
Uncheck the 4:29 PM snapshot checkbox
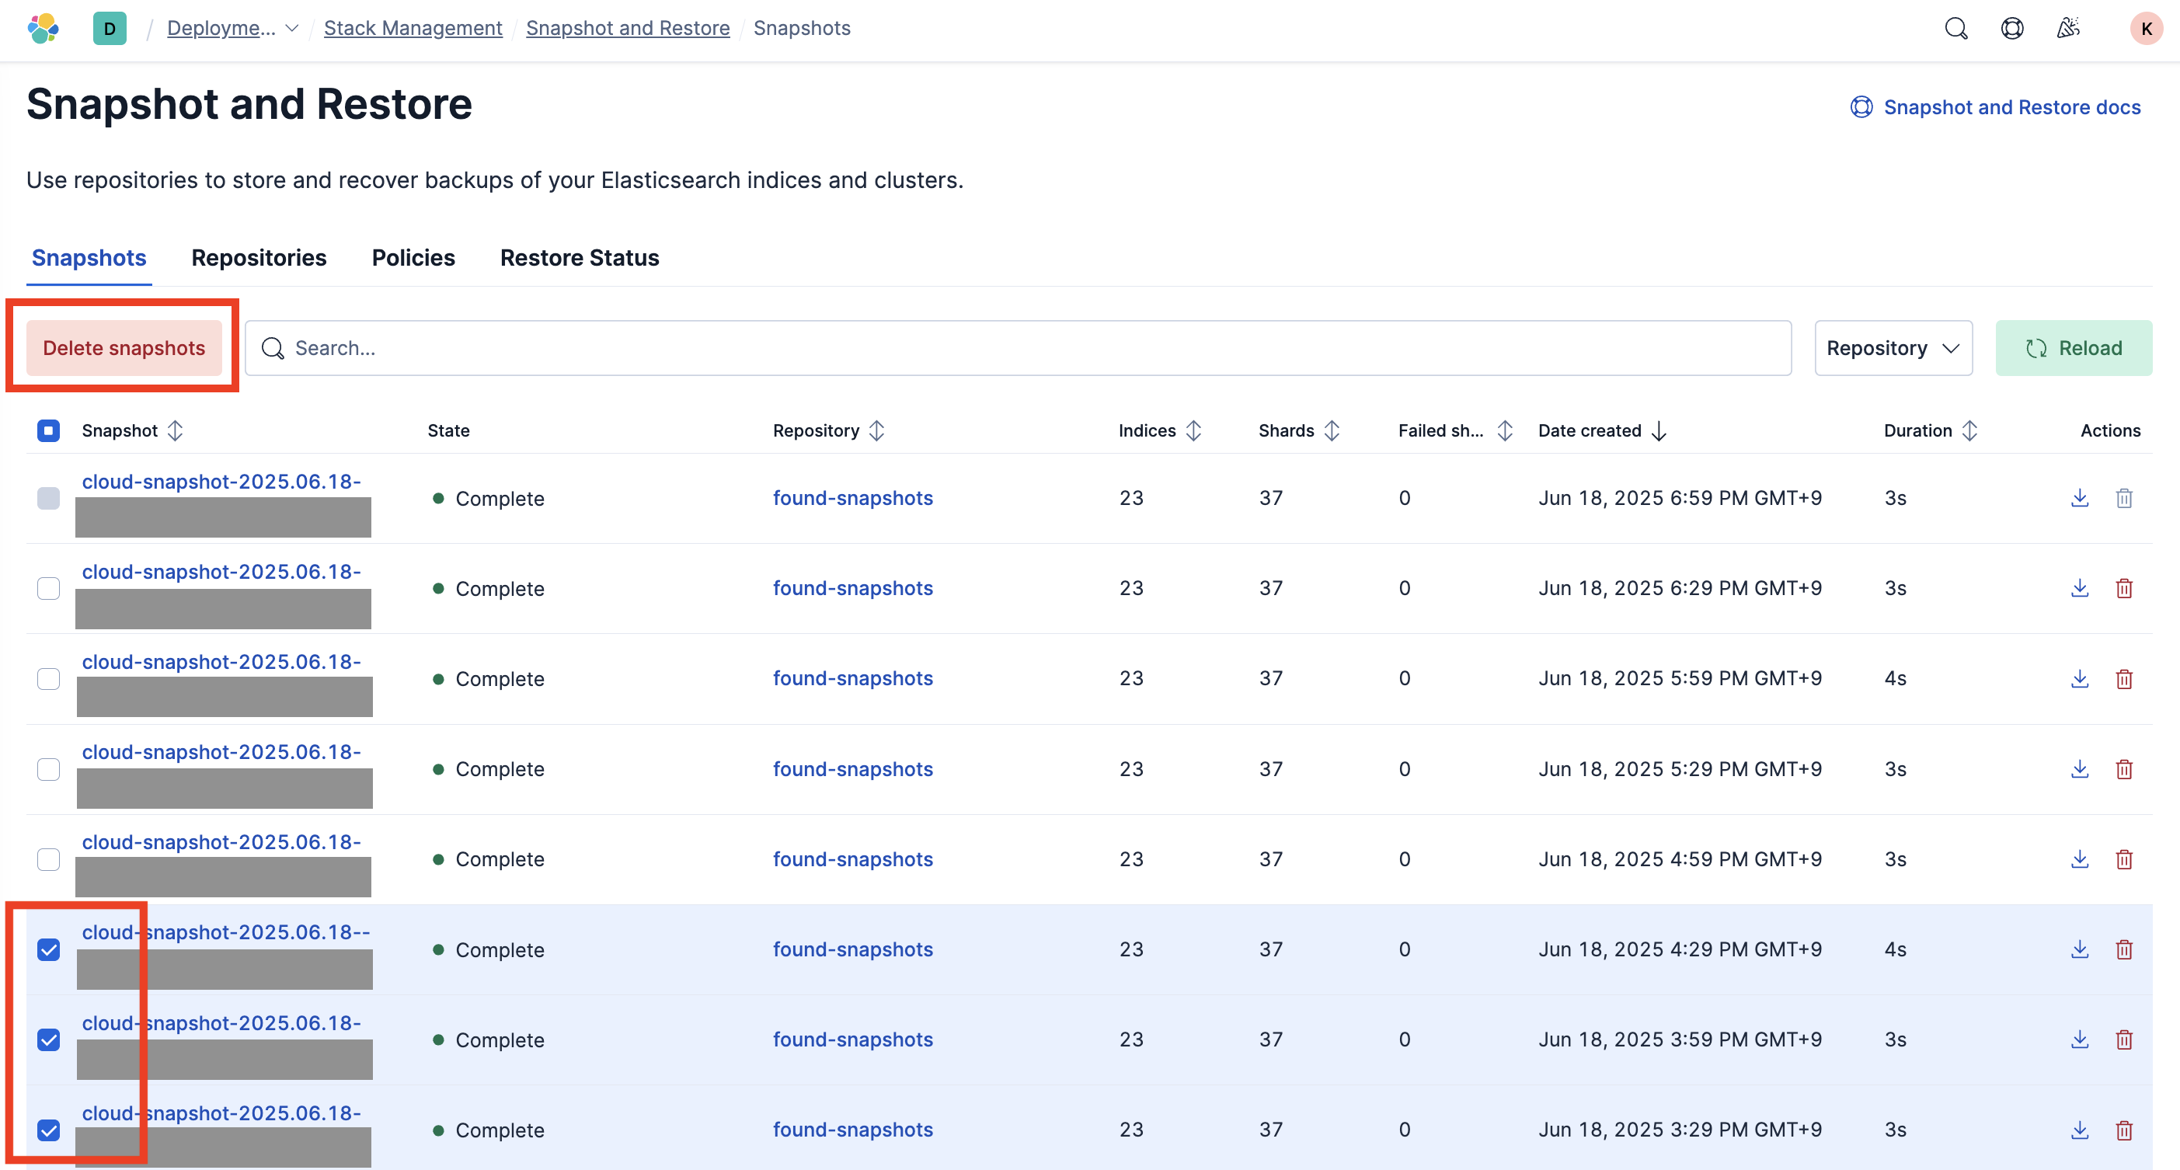pyautogui.click(x=49, y=949)
